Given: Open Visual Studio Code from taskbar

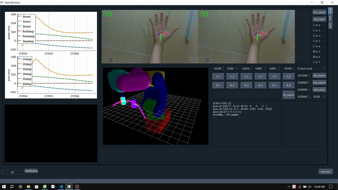Looking at the screenshot, I should [x=61, y=187].
